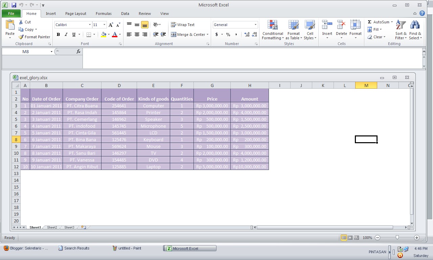
Task: Click the Paste clipboard icon
Action: pyautogui.click(x=10, y=25)
